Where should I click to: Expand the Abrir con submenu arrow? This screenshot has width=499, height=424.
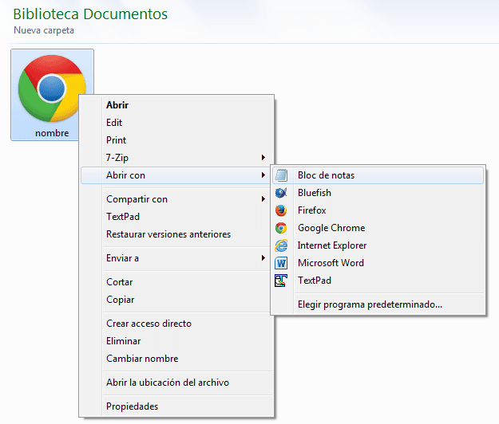coord(263,175)
